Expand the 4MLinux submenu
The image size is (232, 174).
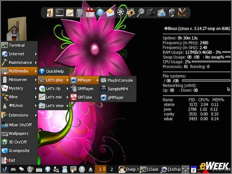coord(19,105)
